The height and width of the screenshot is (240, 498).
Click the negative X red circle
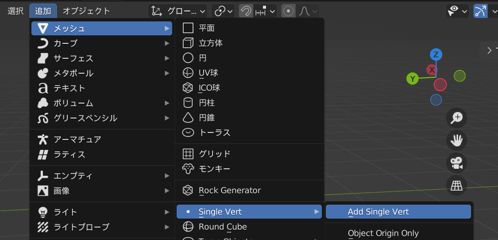pos(440,85)
